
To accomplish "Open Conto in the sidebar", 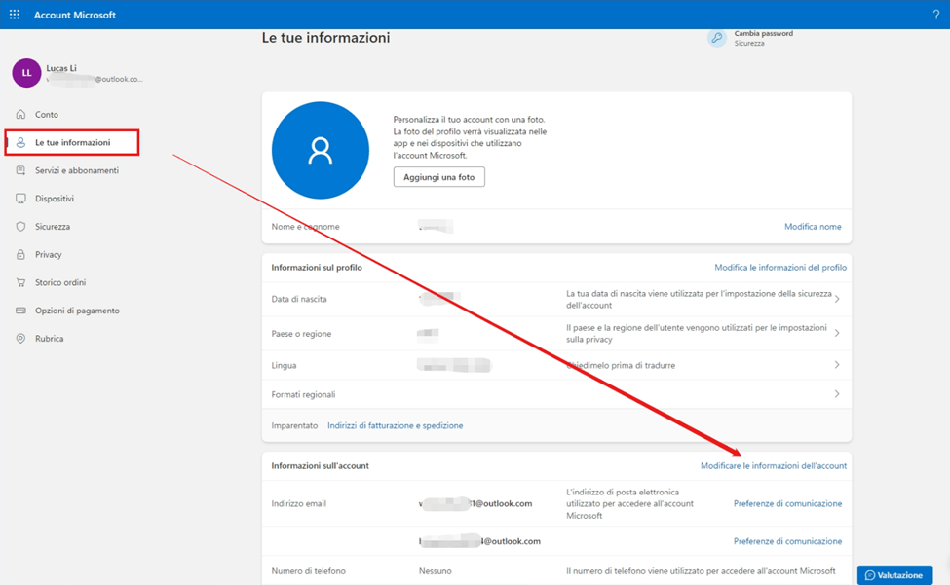I will pos(47,114).
